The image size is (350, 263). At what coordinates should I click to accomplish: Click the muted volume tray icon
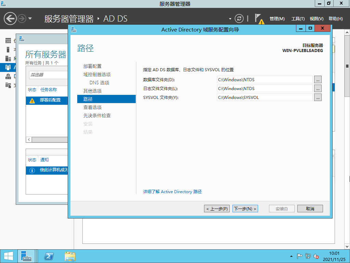tap(316, 256)
